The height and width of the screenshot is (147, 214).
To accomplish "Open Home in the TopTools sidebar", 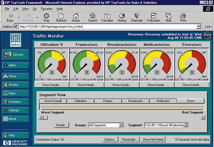I will (15, 76).
